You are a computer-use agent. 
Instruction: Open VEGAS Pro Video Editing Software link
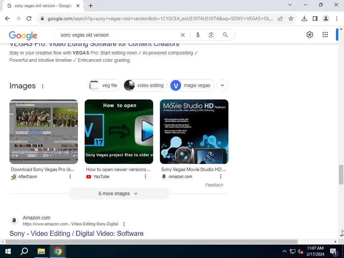94,44
